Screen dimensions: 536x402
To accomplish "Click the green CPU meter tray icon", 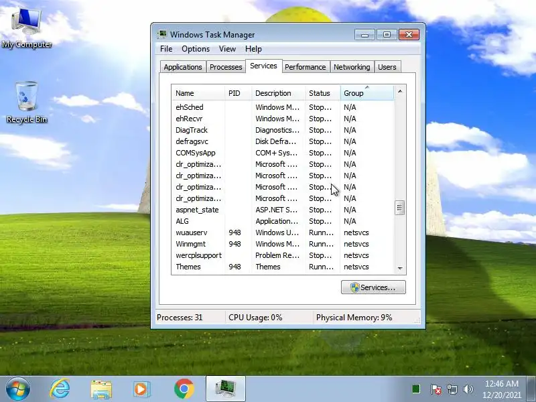I will point(416,389).
